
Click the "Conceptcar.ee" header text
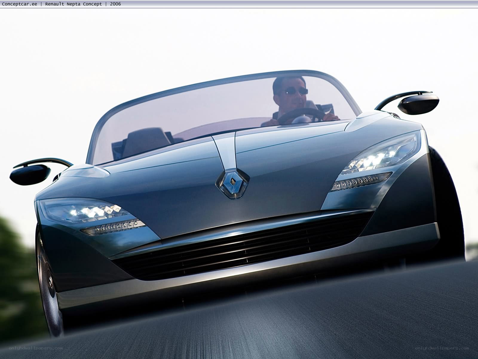[x=20, y=4]
